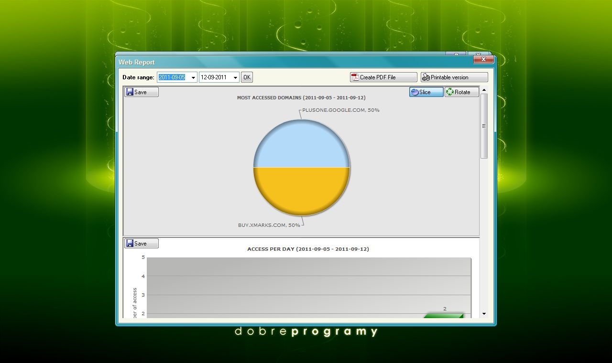The image size is (612, 363).
Task: Click the BUY.XMARKS.COM, 50% label
Action: (269, 225)
